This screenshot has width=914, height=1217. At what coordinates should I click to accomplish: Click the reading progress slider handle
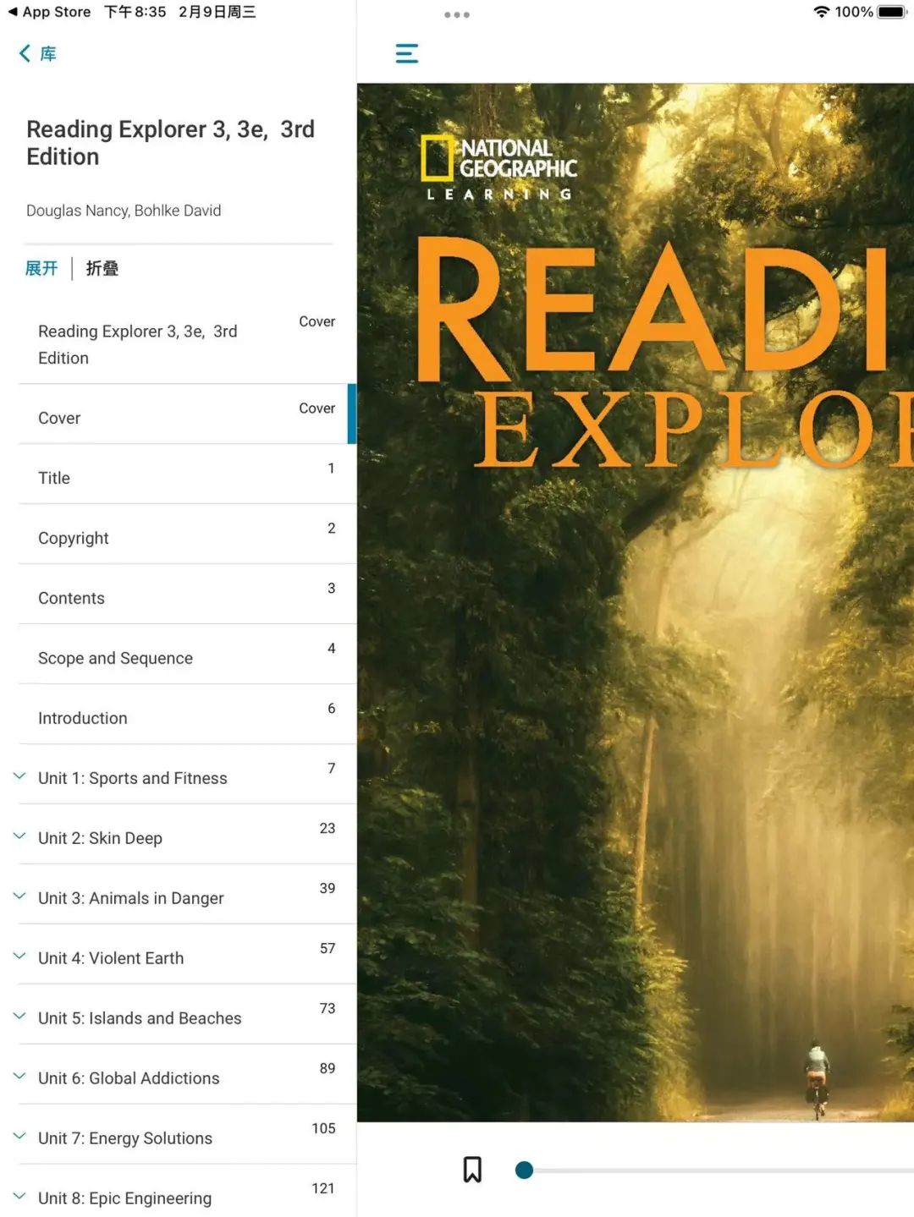[525, 1170]
